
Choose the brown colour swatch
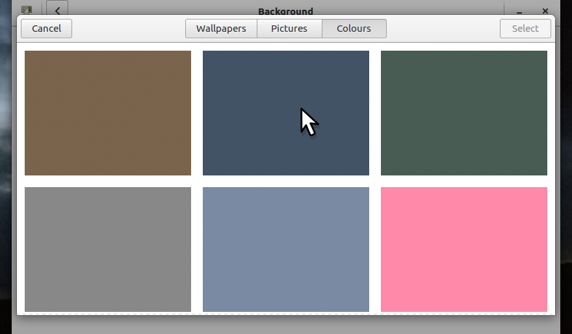coord(108,113)
